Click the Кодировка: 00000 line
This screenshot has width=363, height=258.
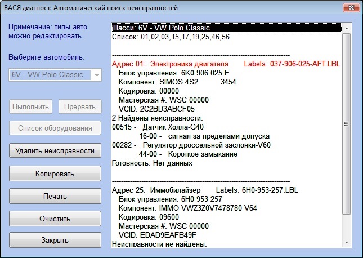(149, 91)
